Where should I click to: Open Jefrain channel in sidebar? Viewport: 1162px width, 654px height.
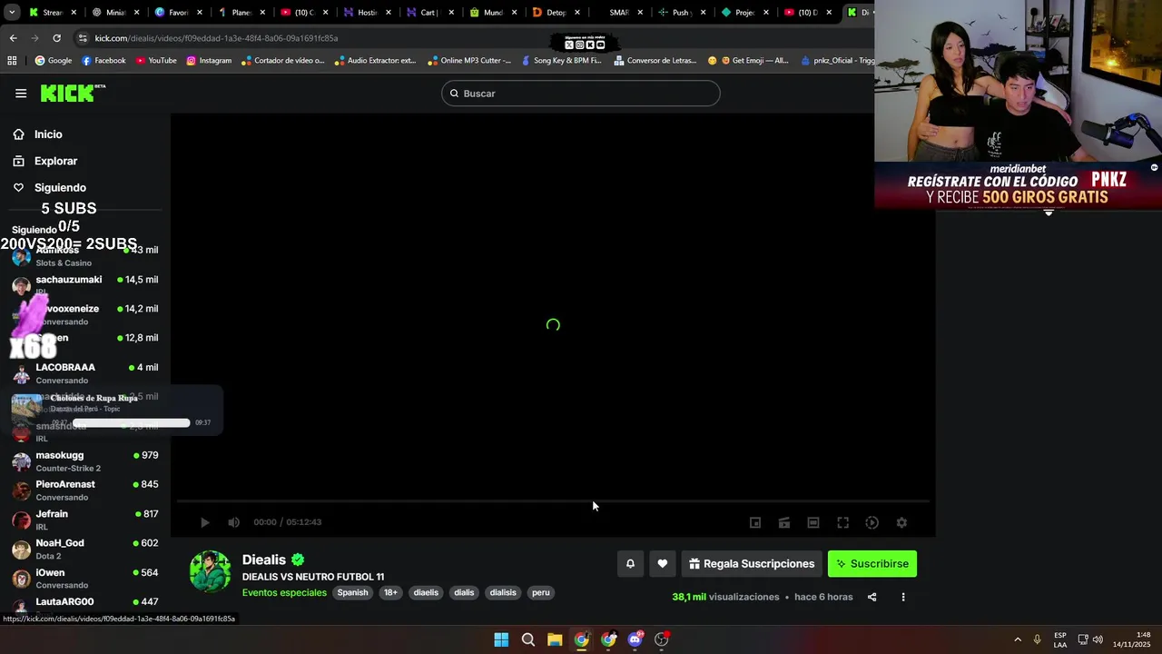pyautogui.click(x=85, y=520)
